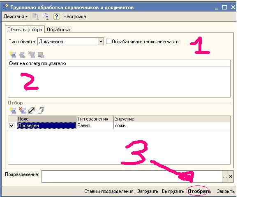
Task: Click the restore settings toolbar icon
Action: pos(35,16)
